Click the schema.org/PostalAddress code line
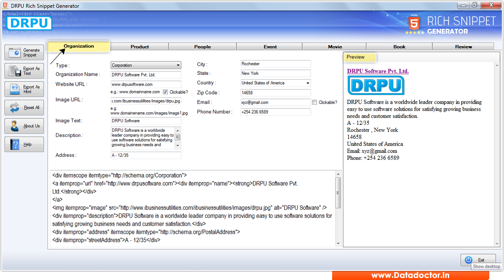 pyautogui.click(x=146, y=232)
